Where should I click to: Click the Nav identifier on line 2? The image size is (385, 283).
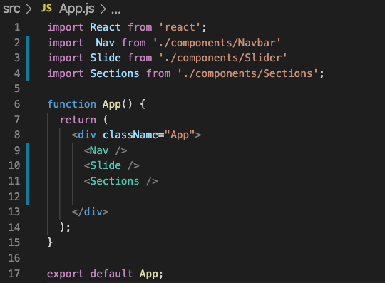(x=105, y=43)
